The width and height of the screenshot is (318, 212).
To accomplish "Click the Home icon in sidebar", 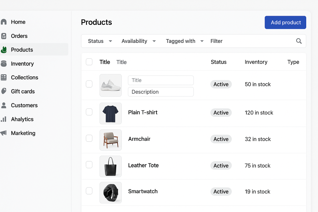I will coord(4,22).
